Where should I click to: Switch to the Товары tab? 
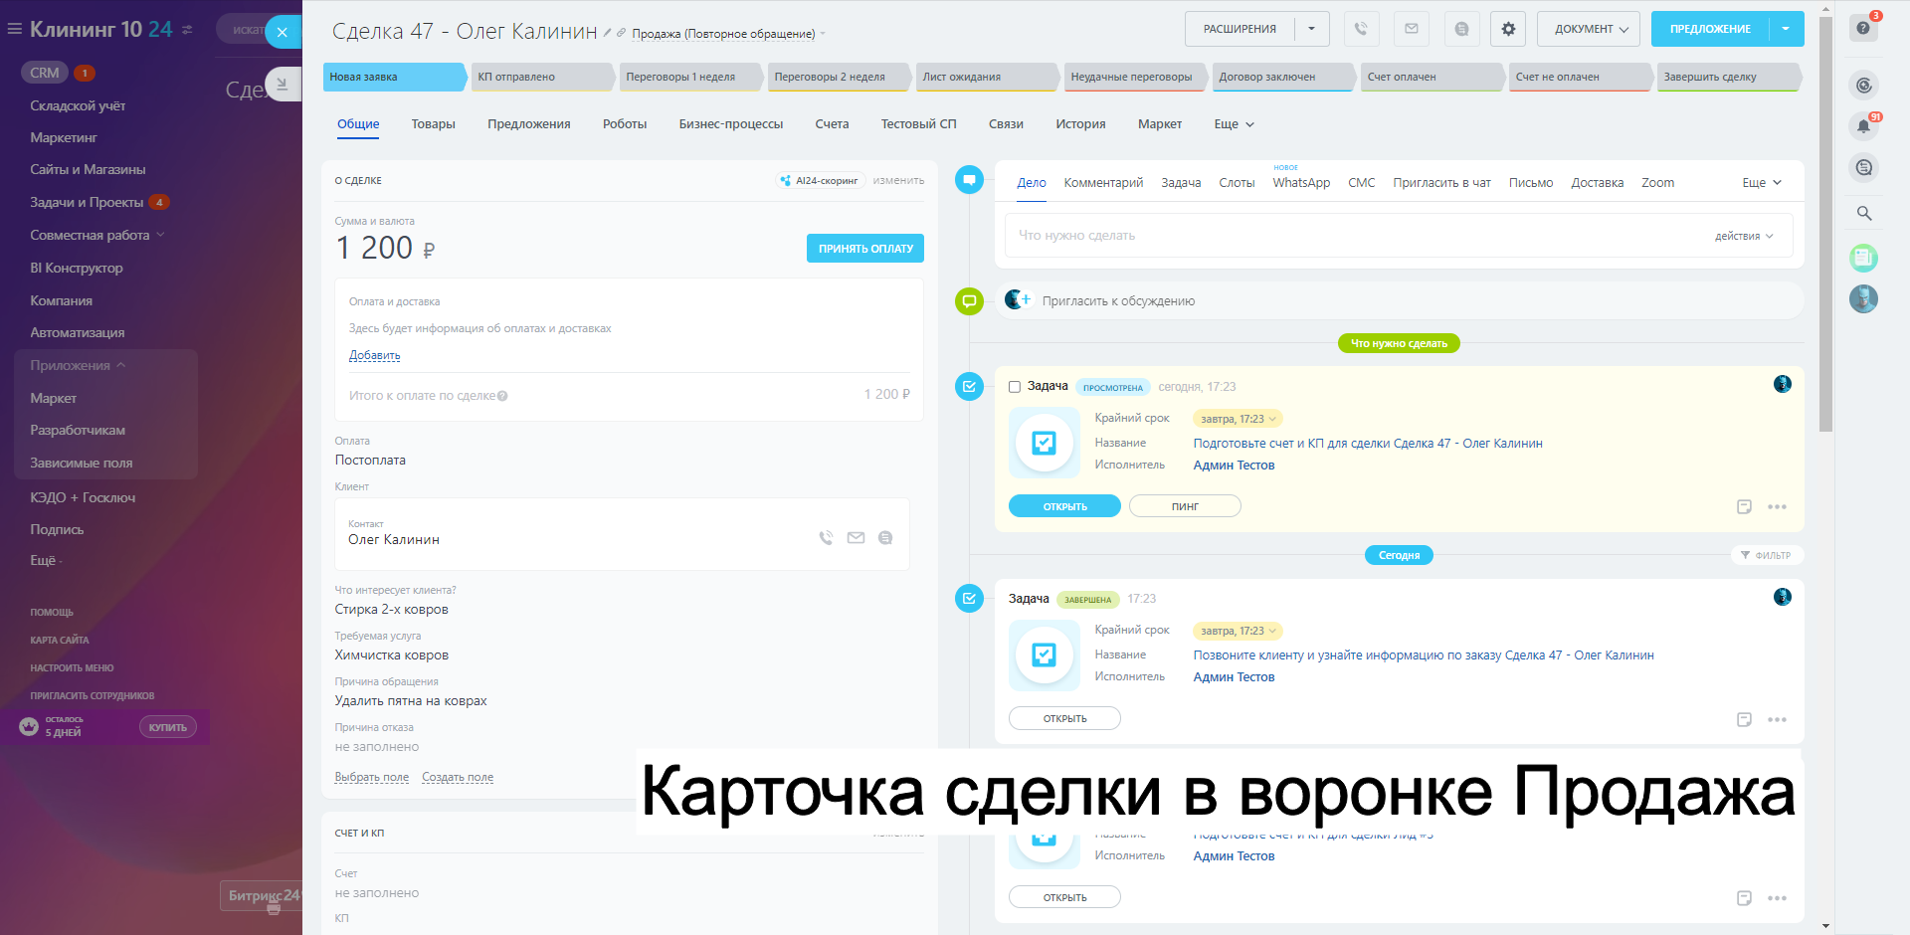(433, 124)
